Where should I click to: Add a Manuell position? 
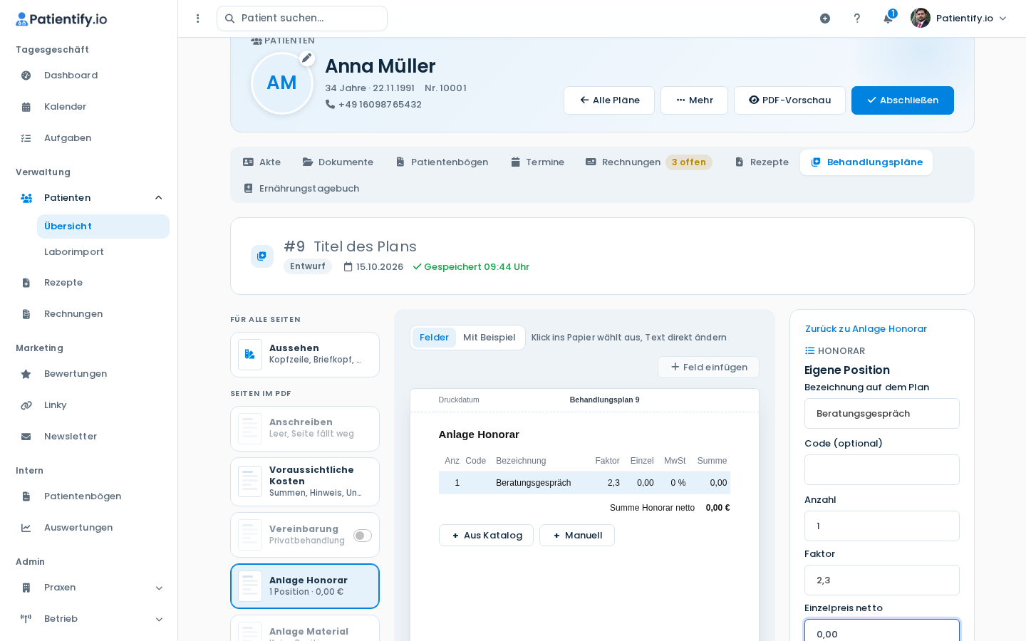point(577,536)
